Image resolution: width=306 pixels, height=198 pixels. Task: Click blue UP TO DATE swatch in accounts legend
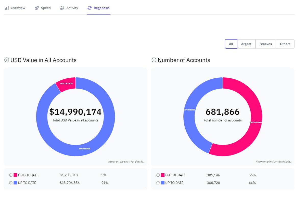click(163, 183)
